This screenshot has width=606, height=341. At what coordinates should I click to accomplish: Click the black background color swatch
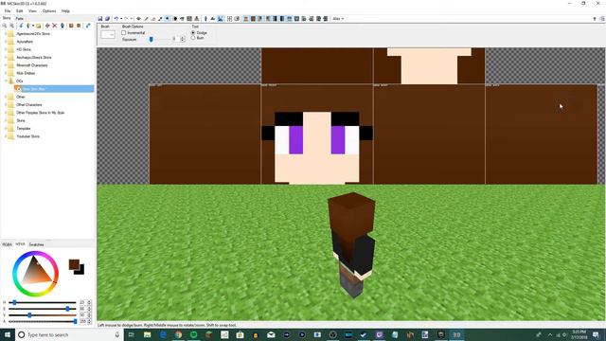pyautogui.click(x=80, y=271)
